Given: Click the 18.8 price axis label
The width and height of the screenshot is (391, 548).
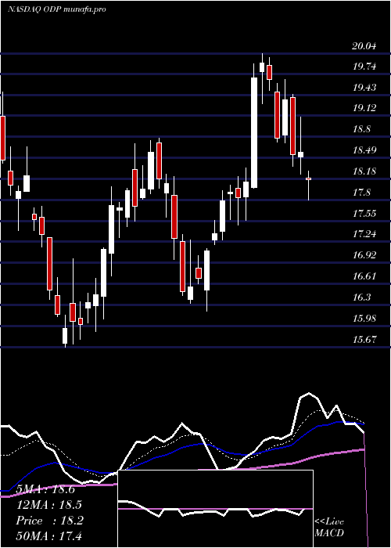Looking at the screenshot, I should (361, 129).
